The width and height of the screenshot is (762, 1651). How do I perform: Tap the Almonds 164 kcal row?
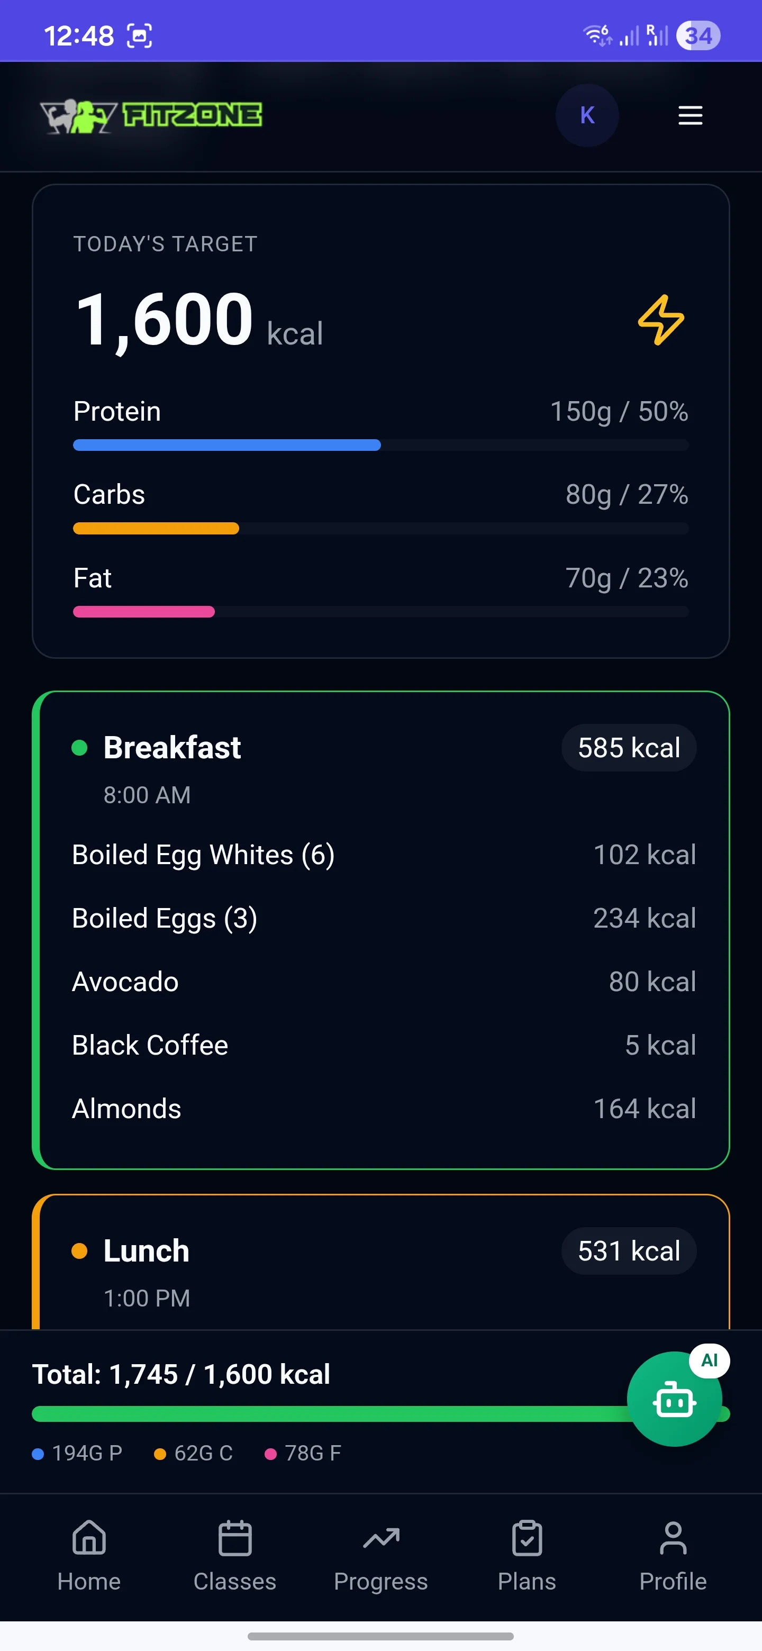click(x=383, y=1109)
